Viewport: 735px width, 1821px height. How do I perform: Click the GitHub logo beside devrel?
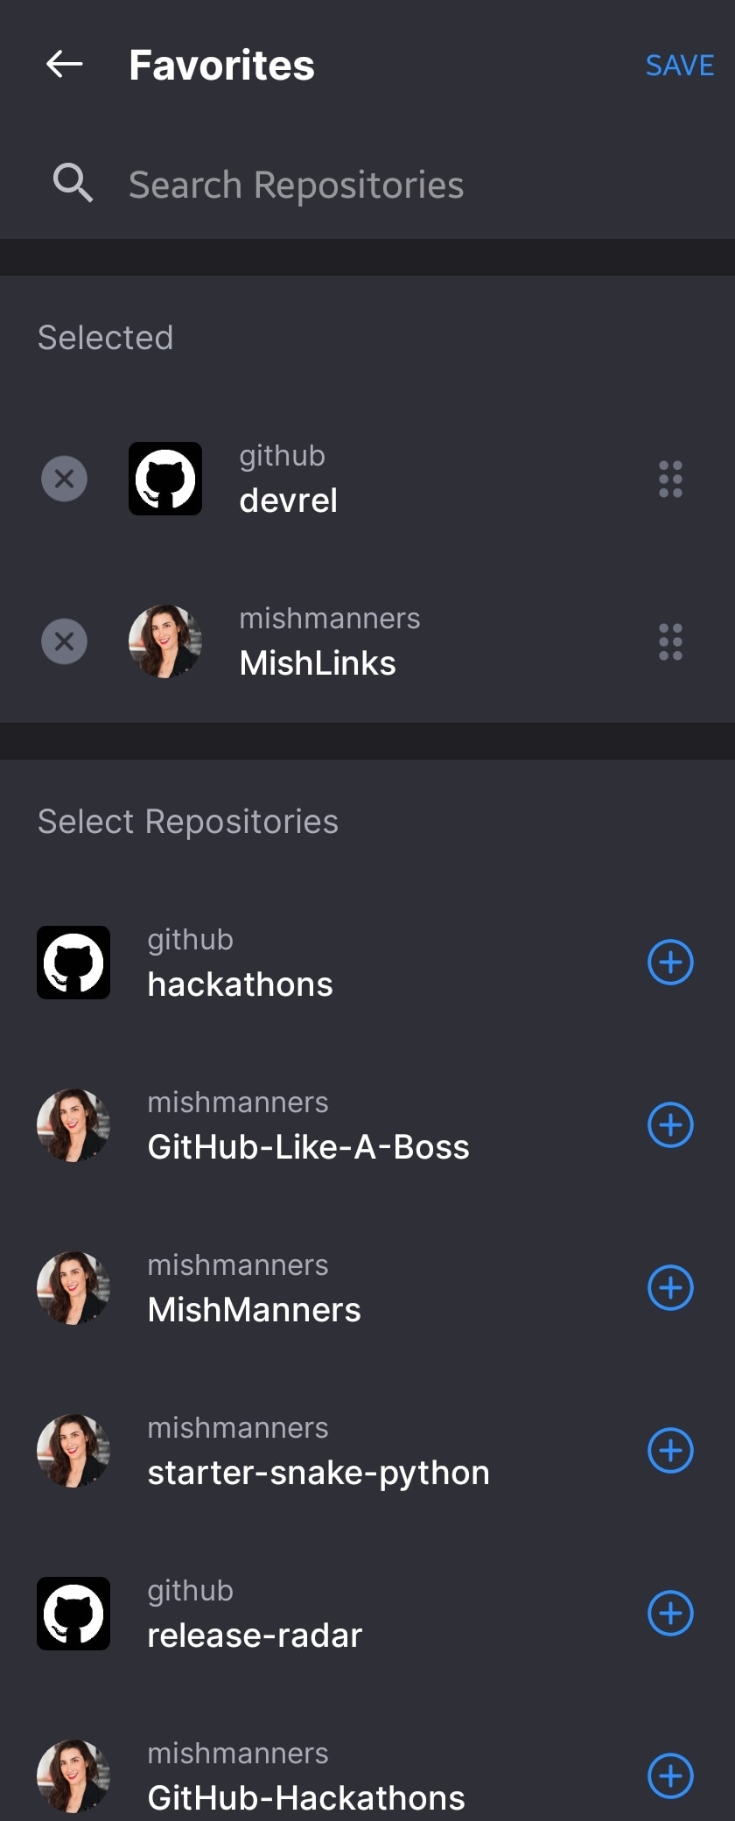tap(165, 479)
